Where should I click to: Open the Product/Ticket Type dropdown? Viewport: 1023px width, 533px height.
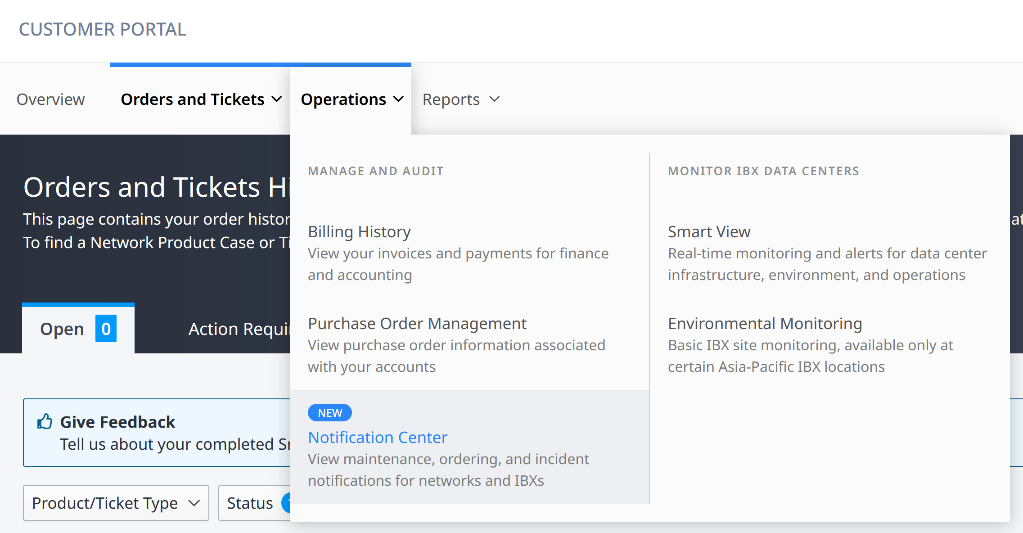[116, 503]
